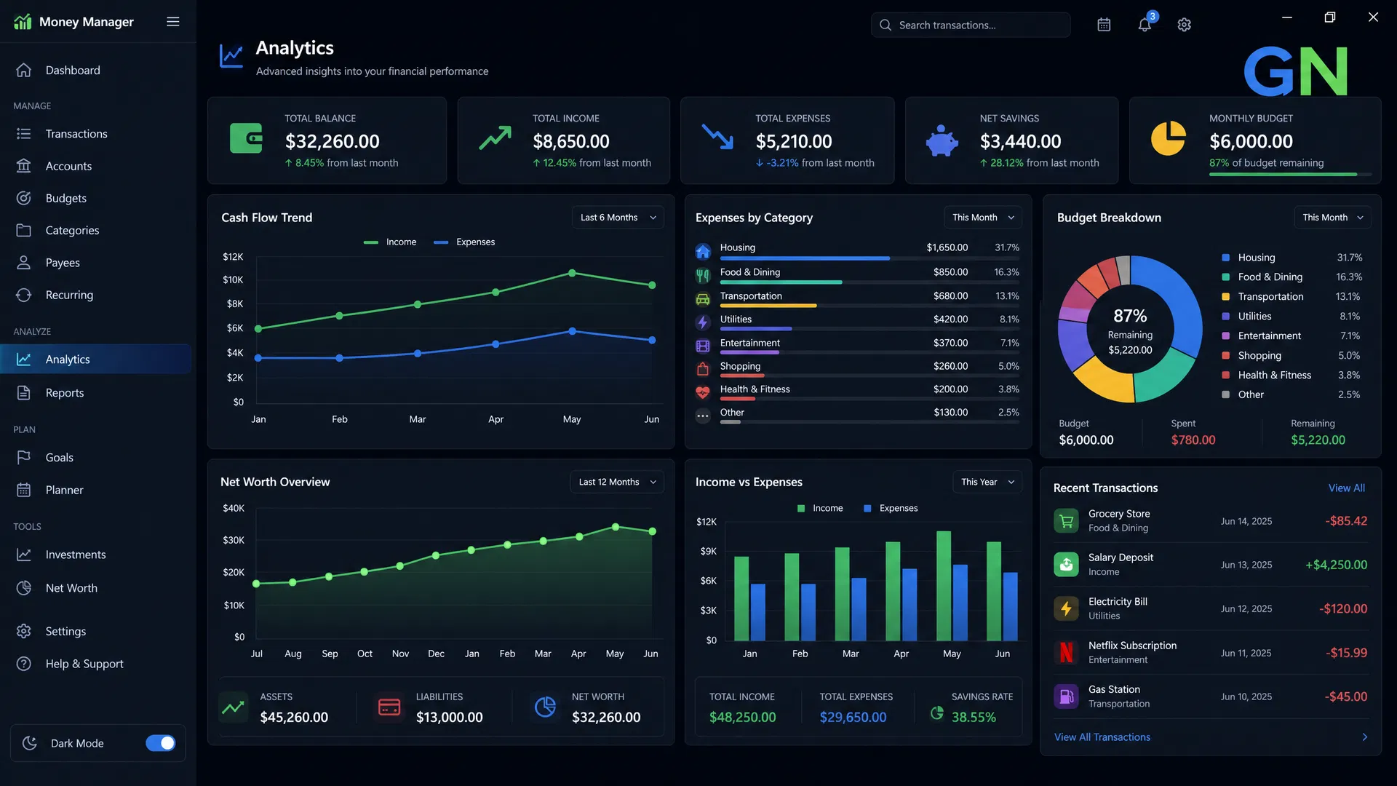Open Categories in sidebar

(x=96, y=231)
